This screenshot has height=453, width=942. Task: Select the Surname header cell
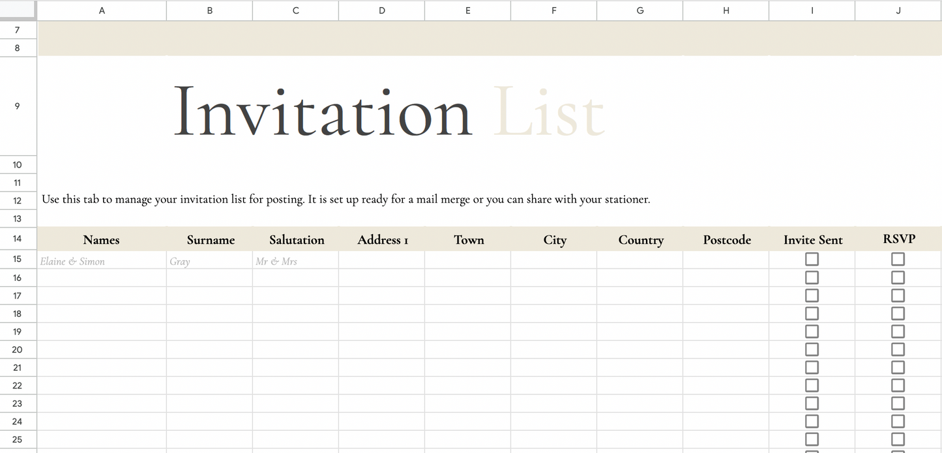(210, 240)
